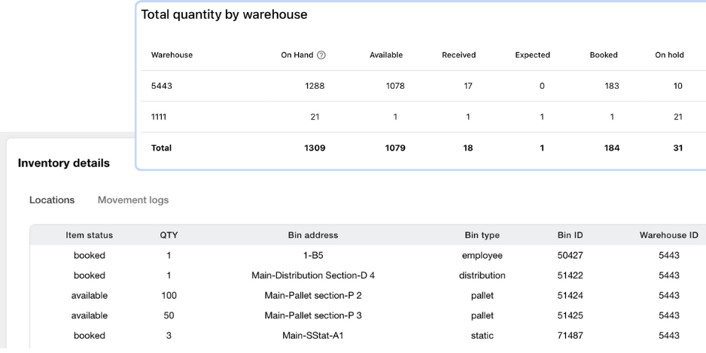This screenshot has height=353, width=706.
Task: Switch to the Movement logs tab
Action: coord(133,200)
